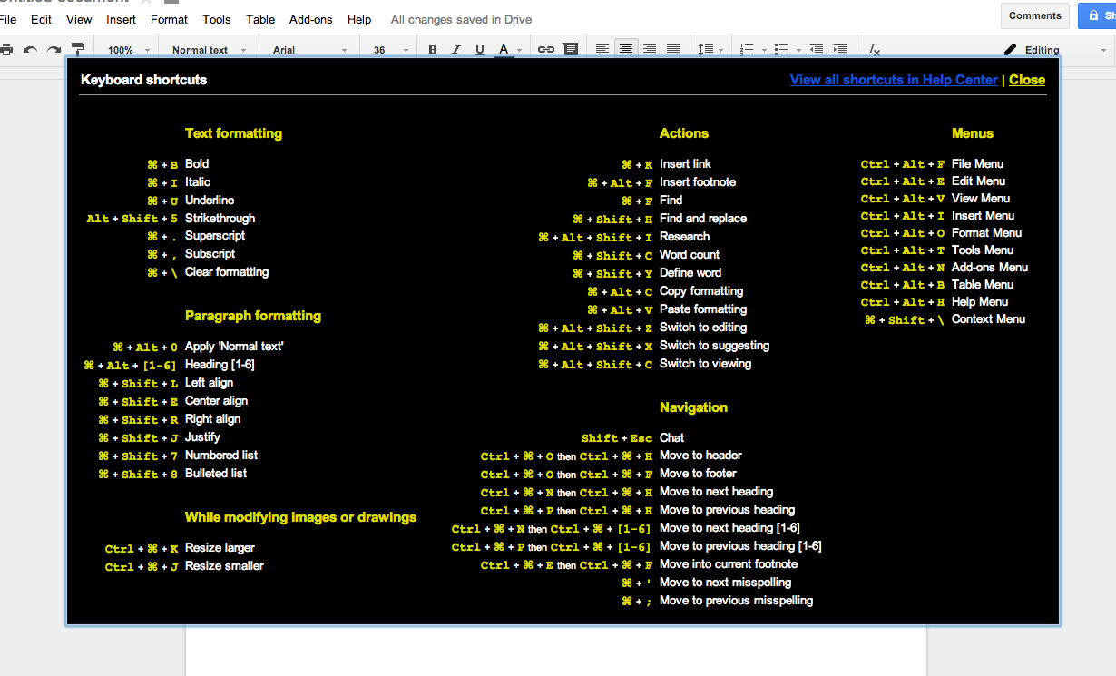Viewport: 1116px width, 676px height.
Task: Click the Move to next misspelling label
Action: (x=725, y=583)
